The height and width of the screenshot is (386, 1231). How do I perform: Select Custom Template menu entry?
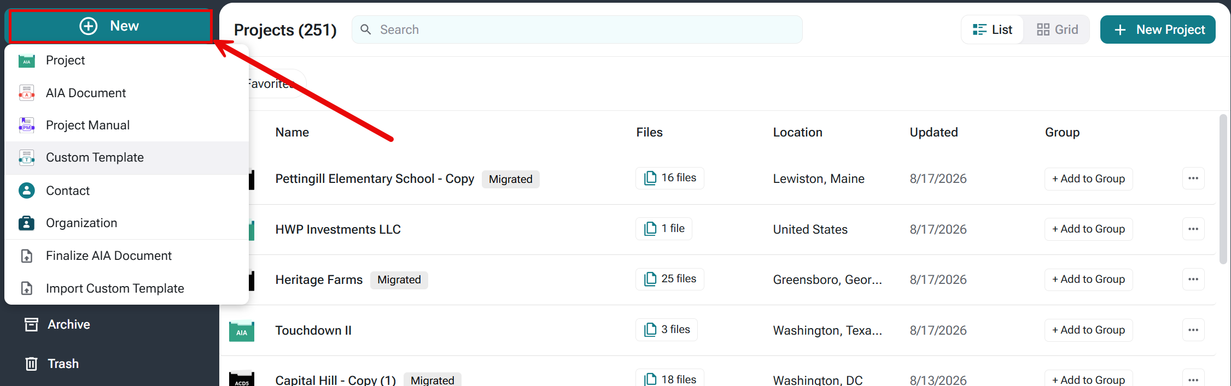click(126, 158)
